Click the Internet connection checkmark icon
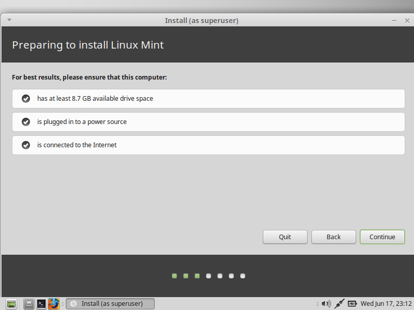Image resolution: width=414 pixels, height=310 pixels. tap(26, 145)
